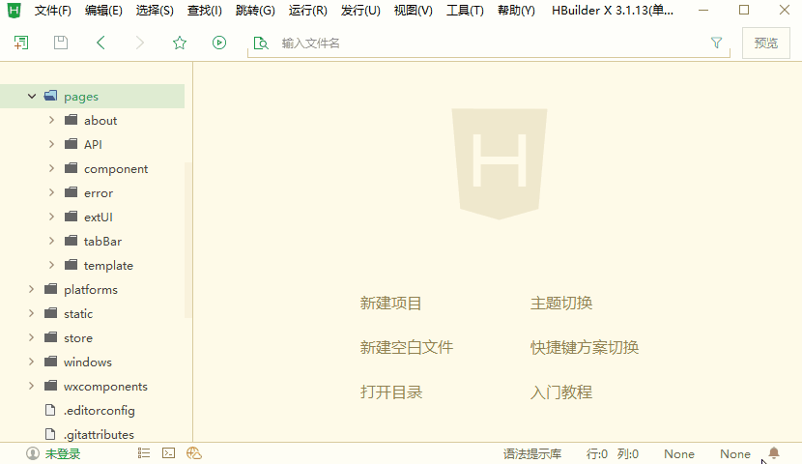Select the .editorconfig file name
802x464 pixels.
pos(100,410)
